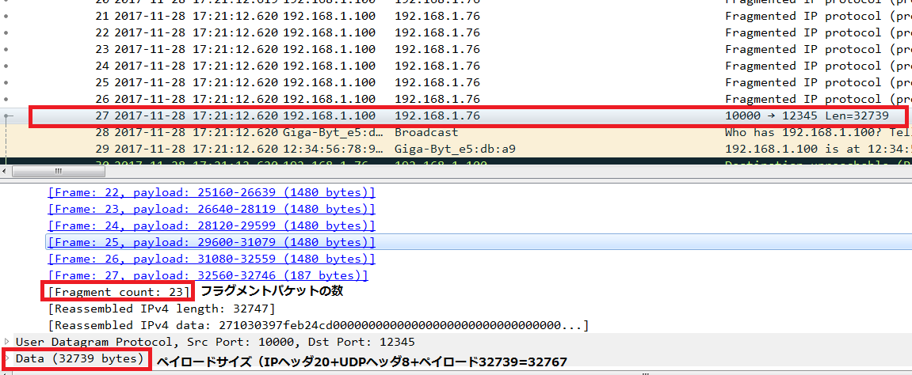Open Frame 22 payload 25160-26639 link

pos(212,192)
